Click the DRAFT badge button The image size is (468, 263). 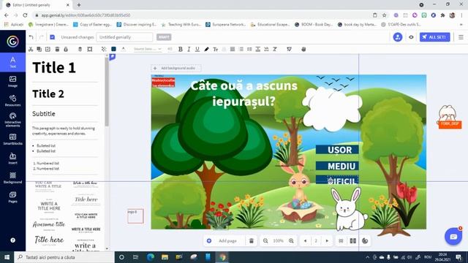(164, 37)
